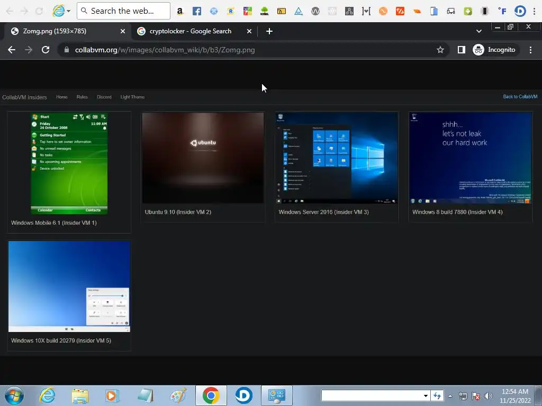Viewport: 542px width, 406px height.
Task: Open the Windows Server 2016 VM thumbnail
Action: pos(337,158)
